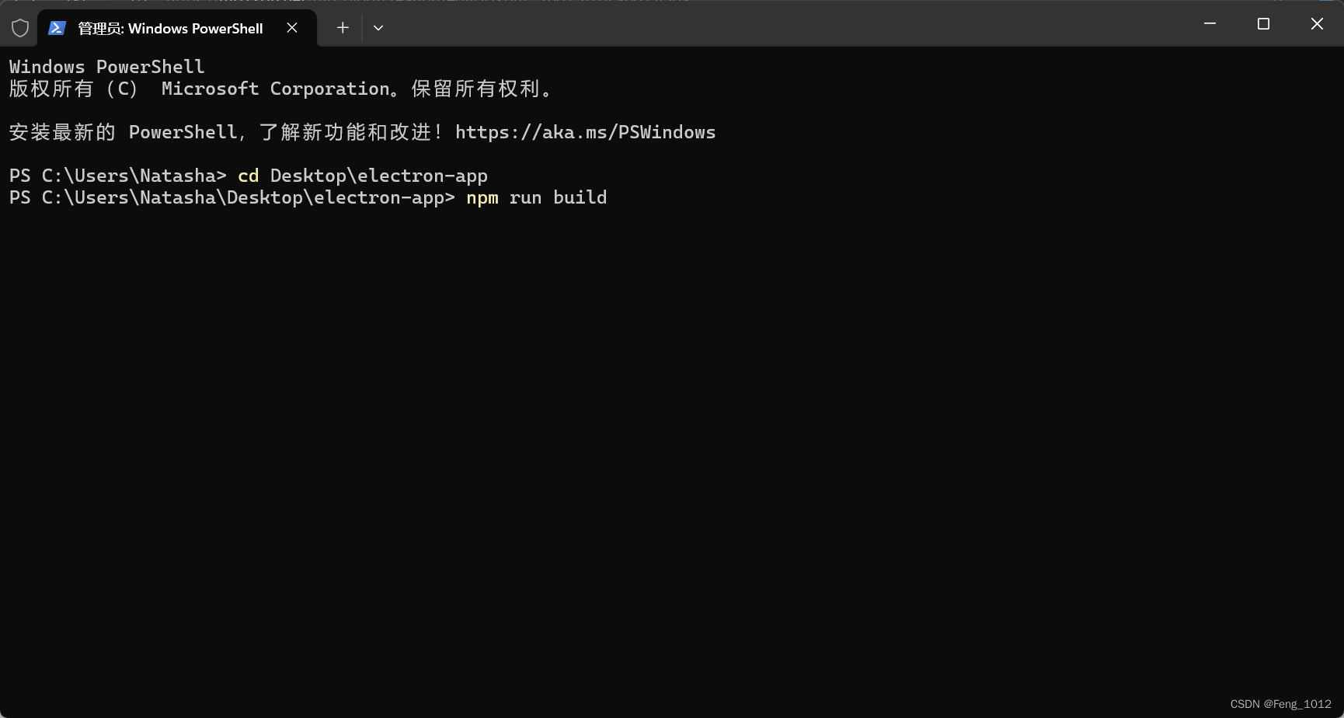Expand the tab switcher arrow next to plus

(x=378, y=28)
